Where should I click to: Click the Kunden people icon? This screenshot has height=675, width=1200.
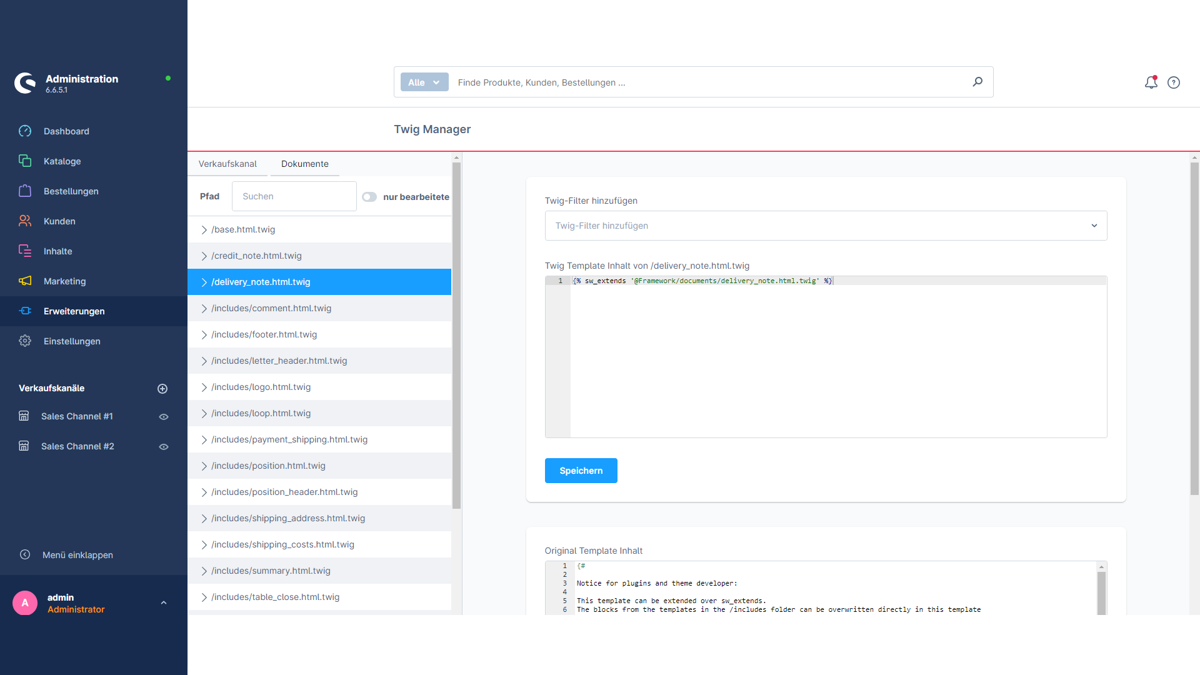[25, 221]
